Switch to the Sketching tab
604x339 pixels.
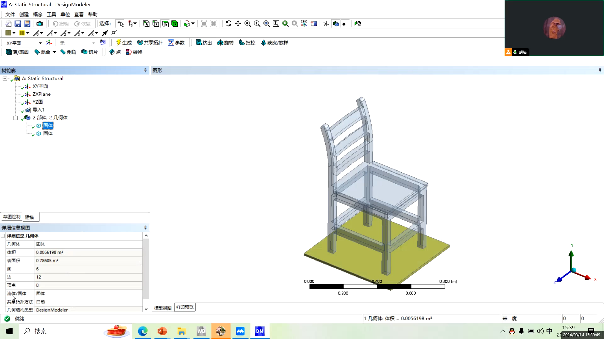click(x=12, y=217)
